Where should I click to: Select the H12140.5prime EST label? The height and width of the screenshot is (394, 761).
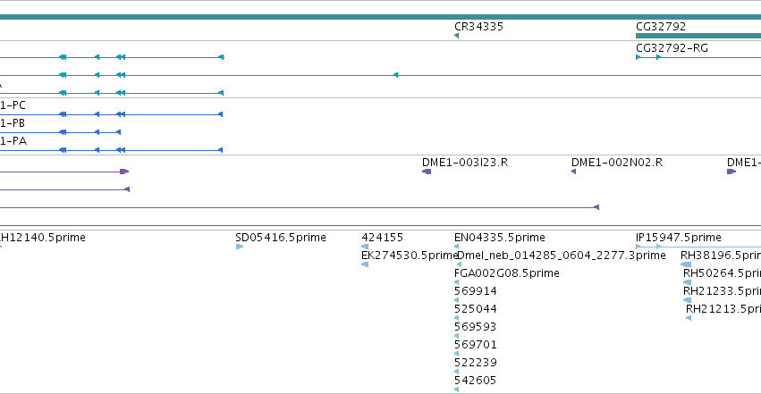click(43, 238)
